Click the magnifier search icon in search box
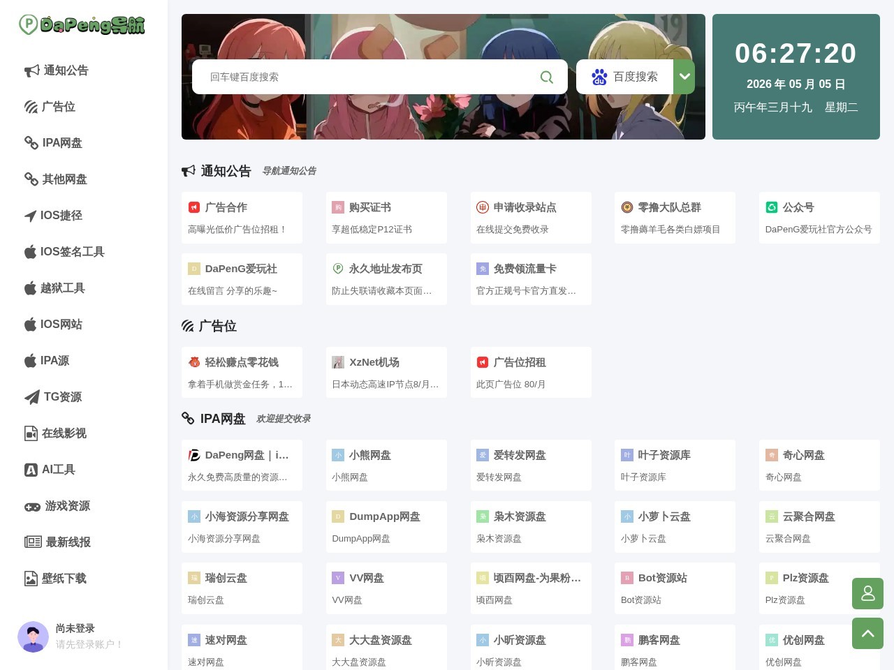894x670 pixels. pyautogui.click(x=547, y=77)
